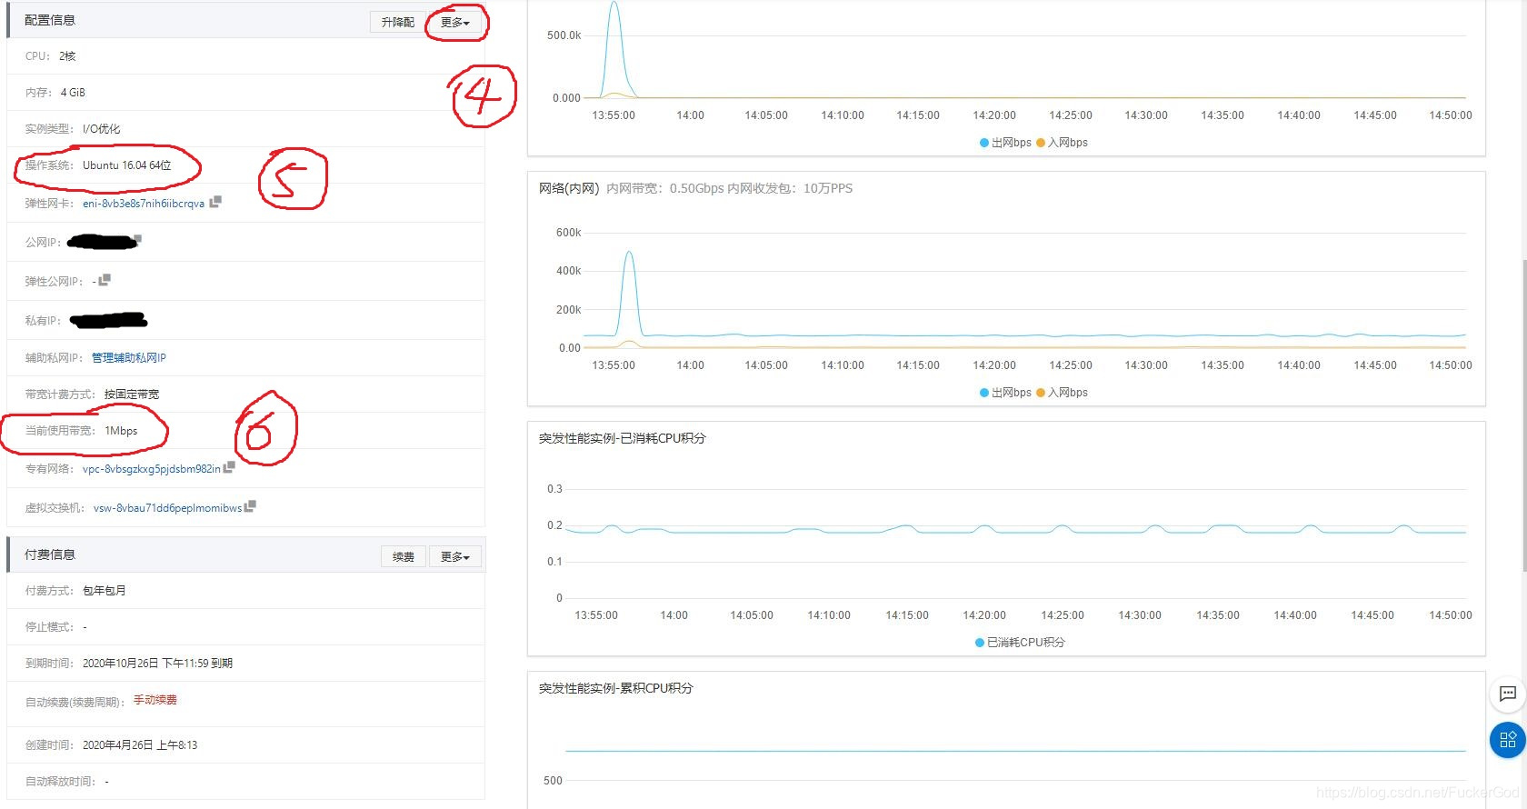Open the 更多 dropdown in 付费信息 header
The height and width of the screenshot is (809, 1527).
click(454, 556)
